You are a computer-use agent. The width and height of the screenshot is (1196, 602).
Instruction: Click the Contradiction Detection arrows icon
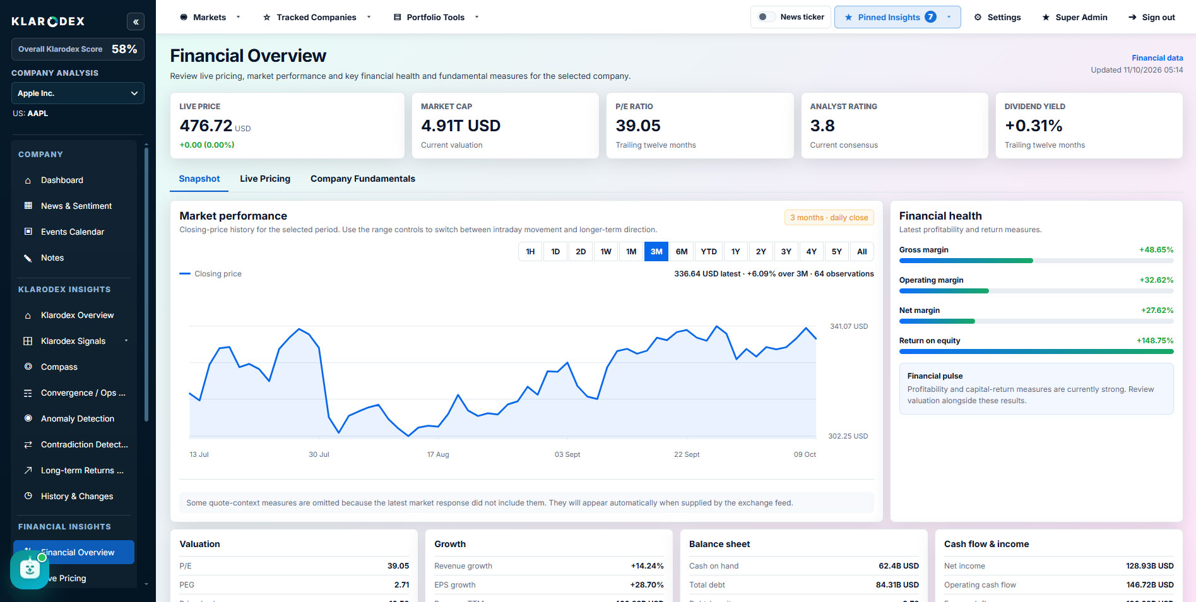click(x=28, y=445)
